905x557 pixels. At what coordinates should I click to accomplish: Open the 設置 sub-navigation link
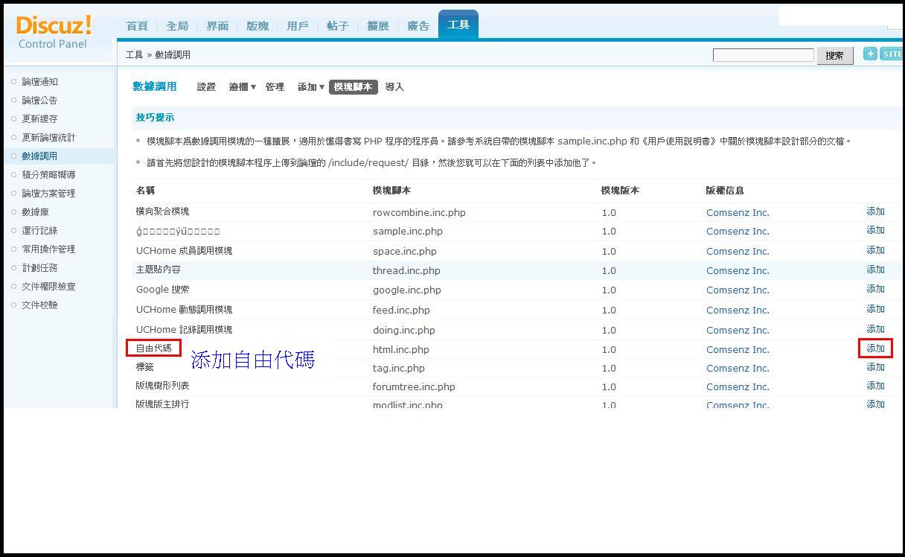(206, 87)
